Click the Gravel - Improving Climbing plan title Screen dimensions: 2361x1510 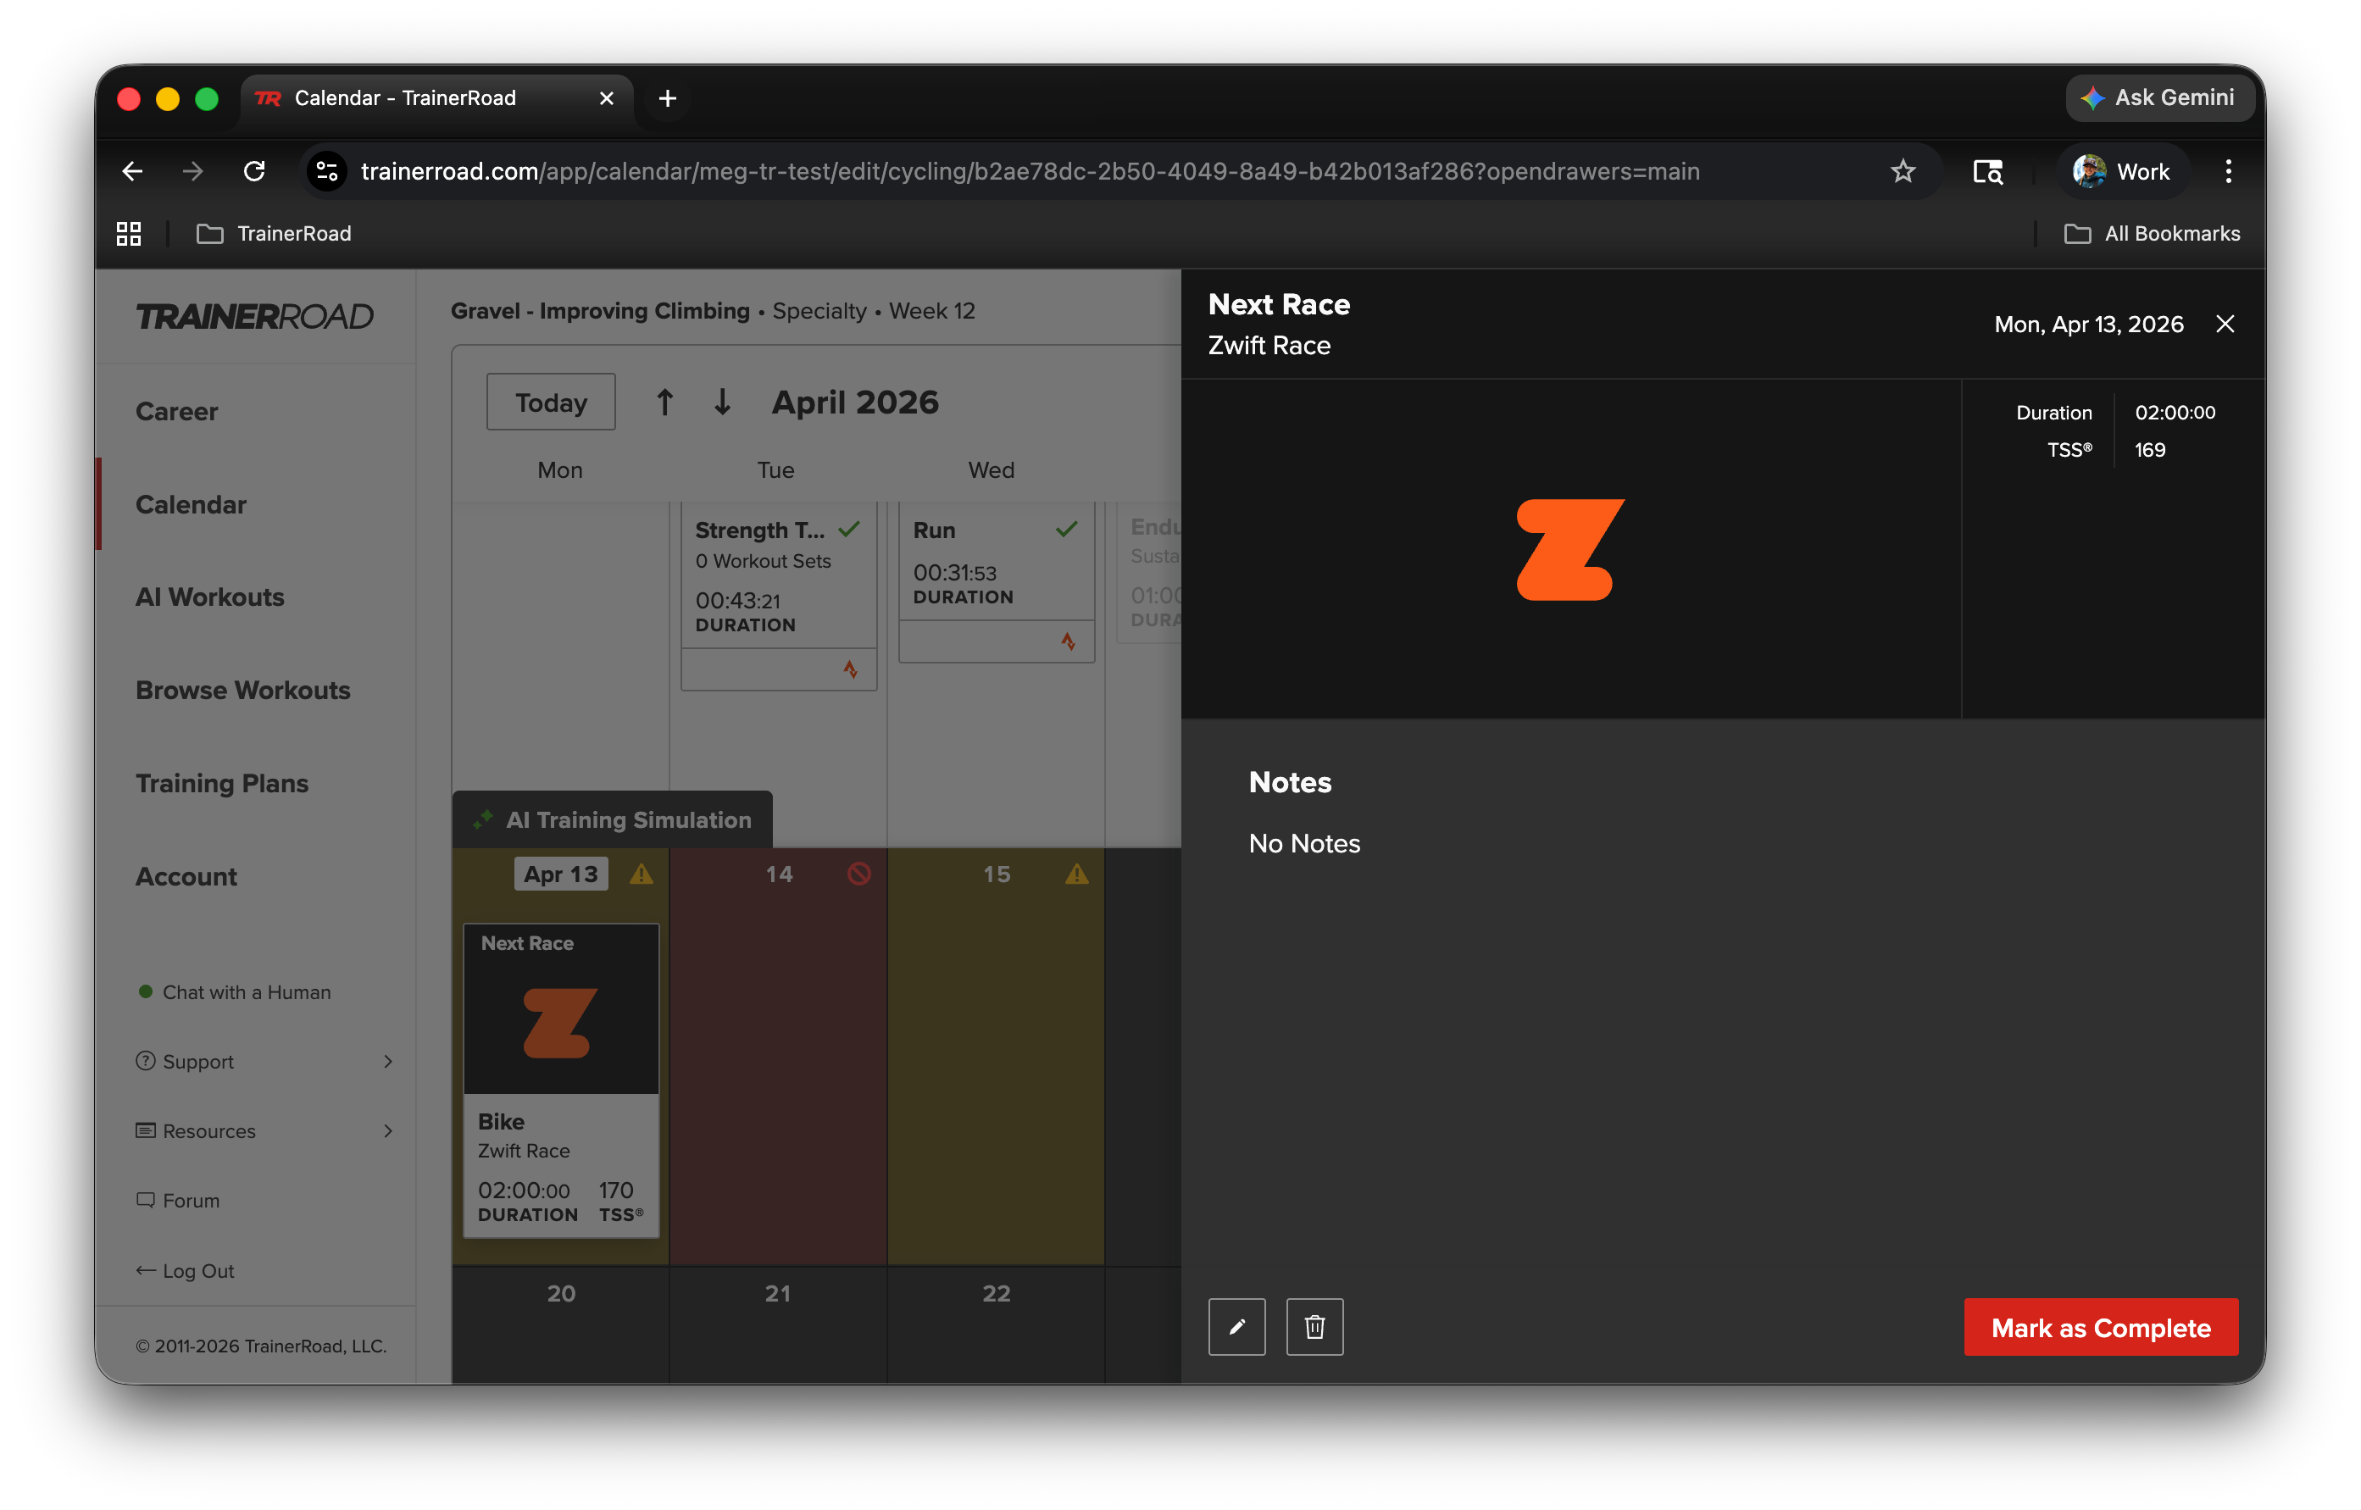(x=600, y=311)
